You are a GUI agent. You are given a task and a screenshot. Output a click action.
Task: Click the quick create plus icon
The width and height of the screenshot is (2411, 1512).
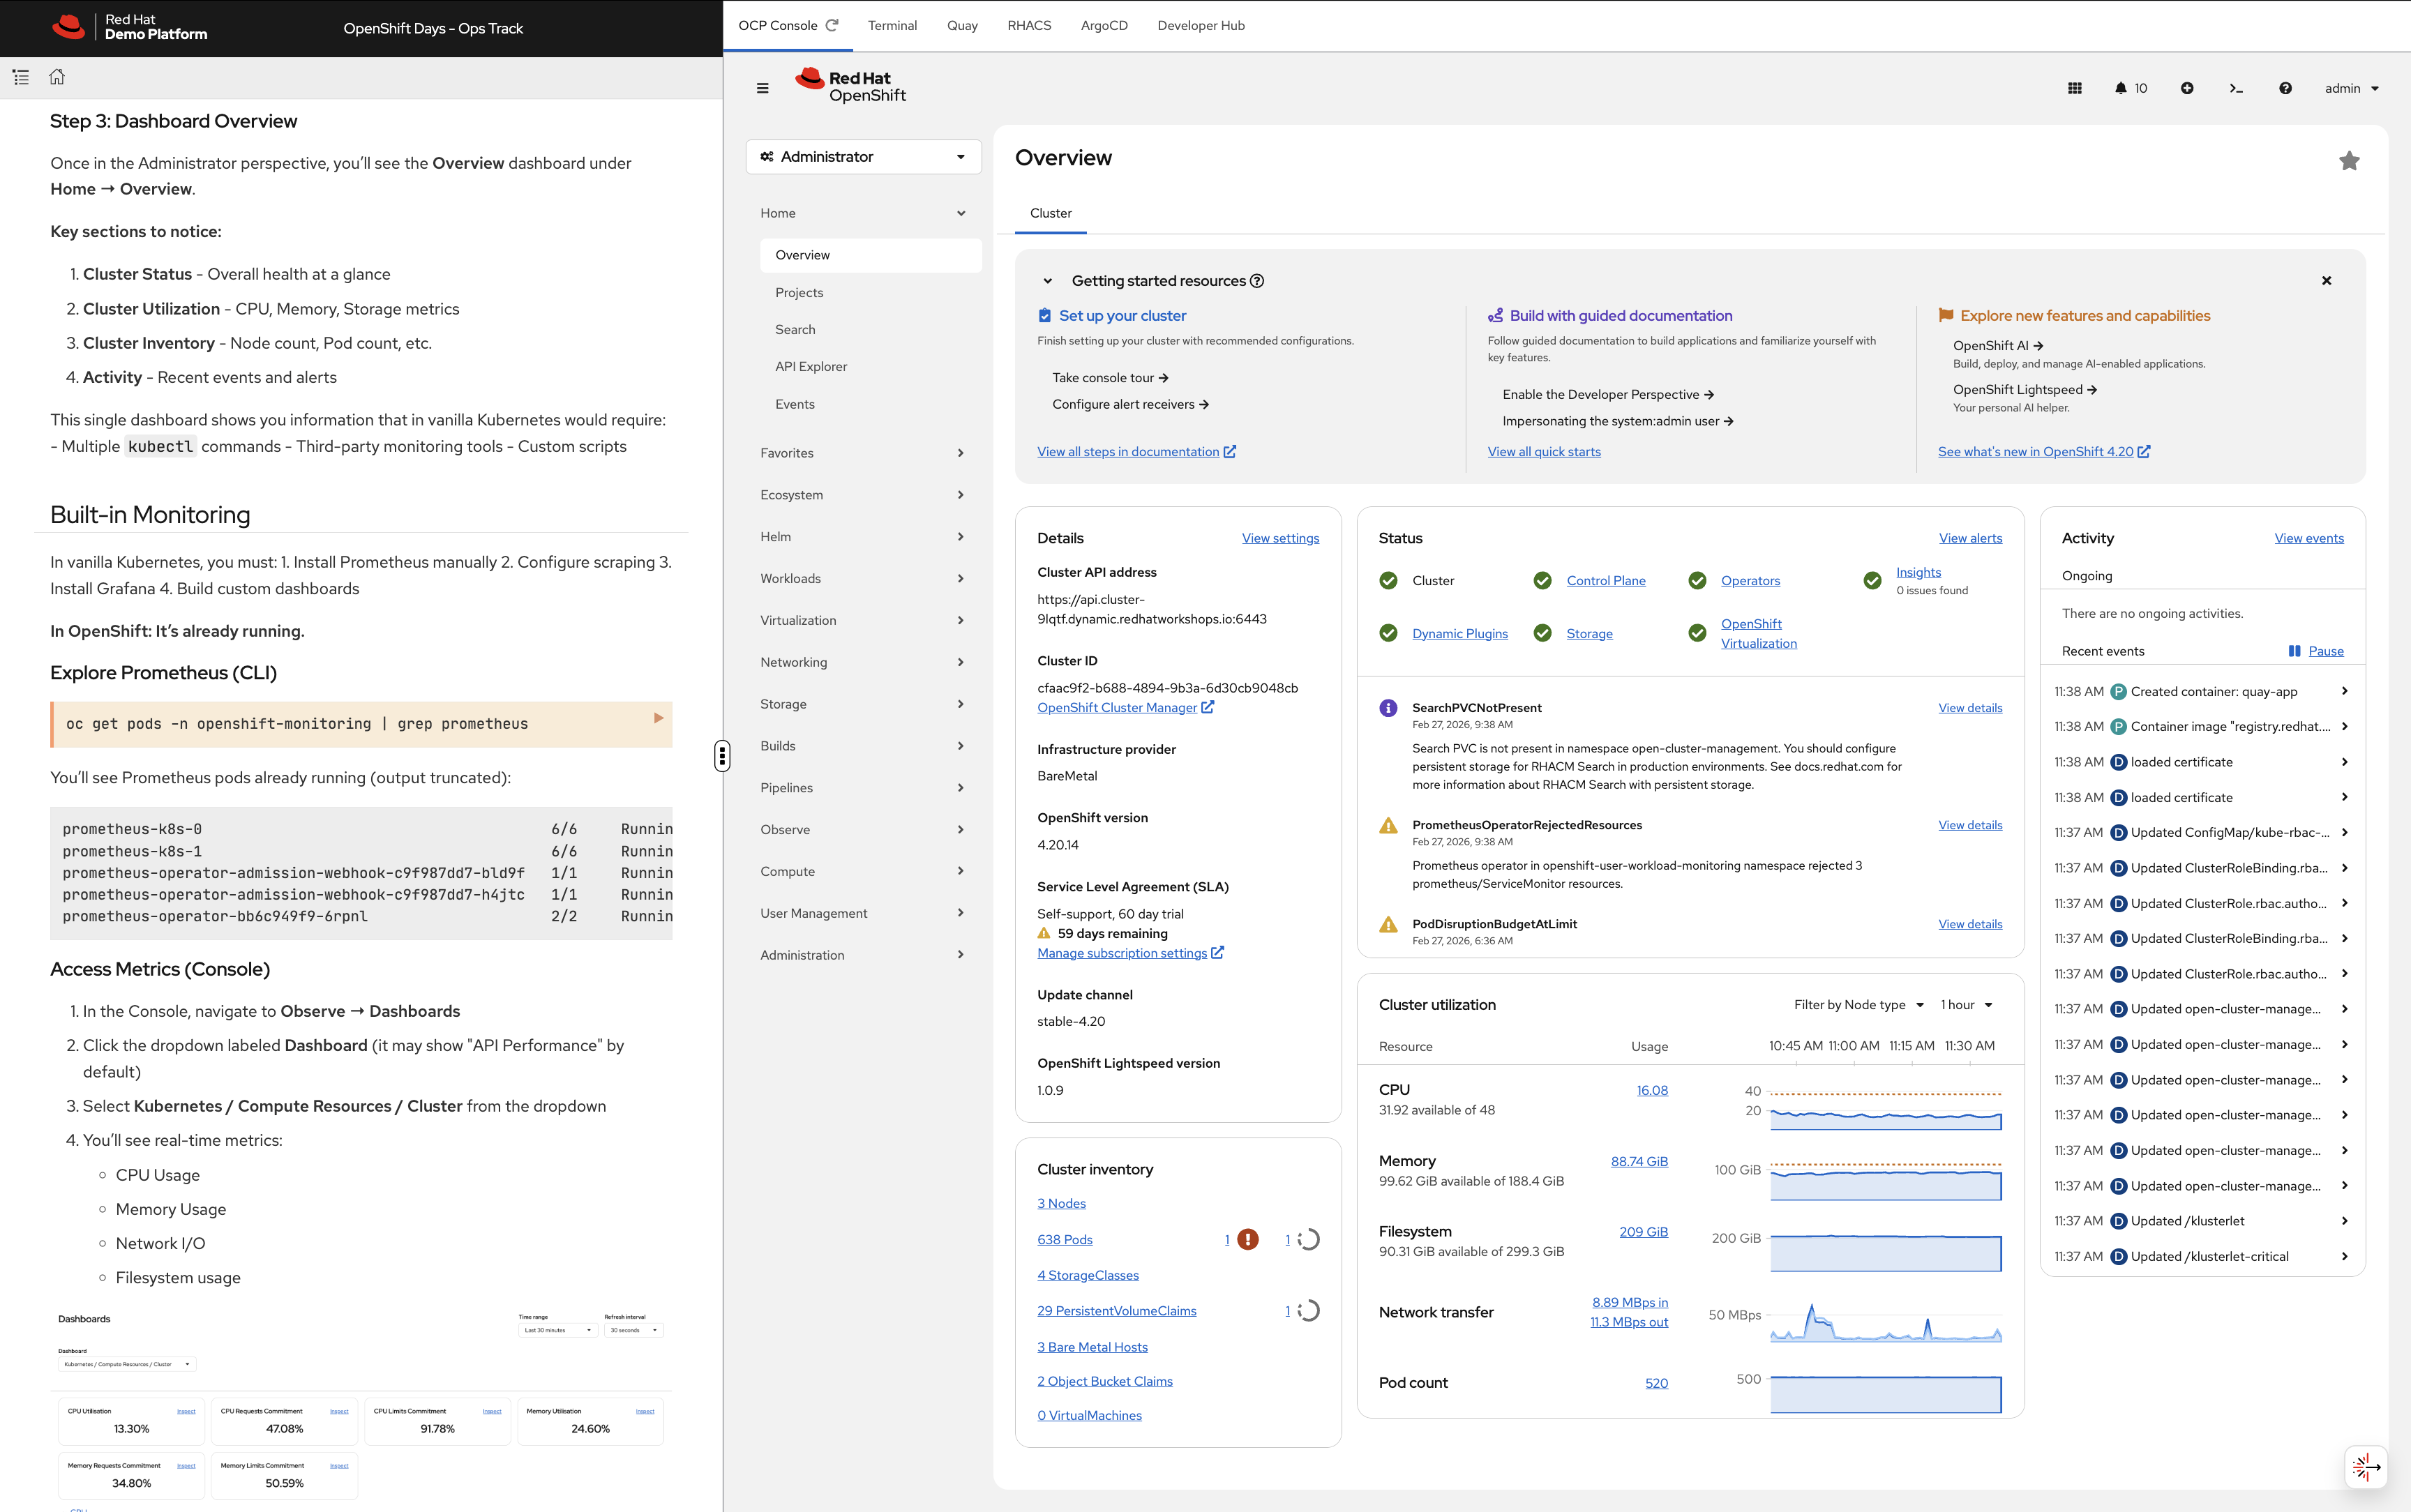tap(2187, 88)
